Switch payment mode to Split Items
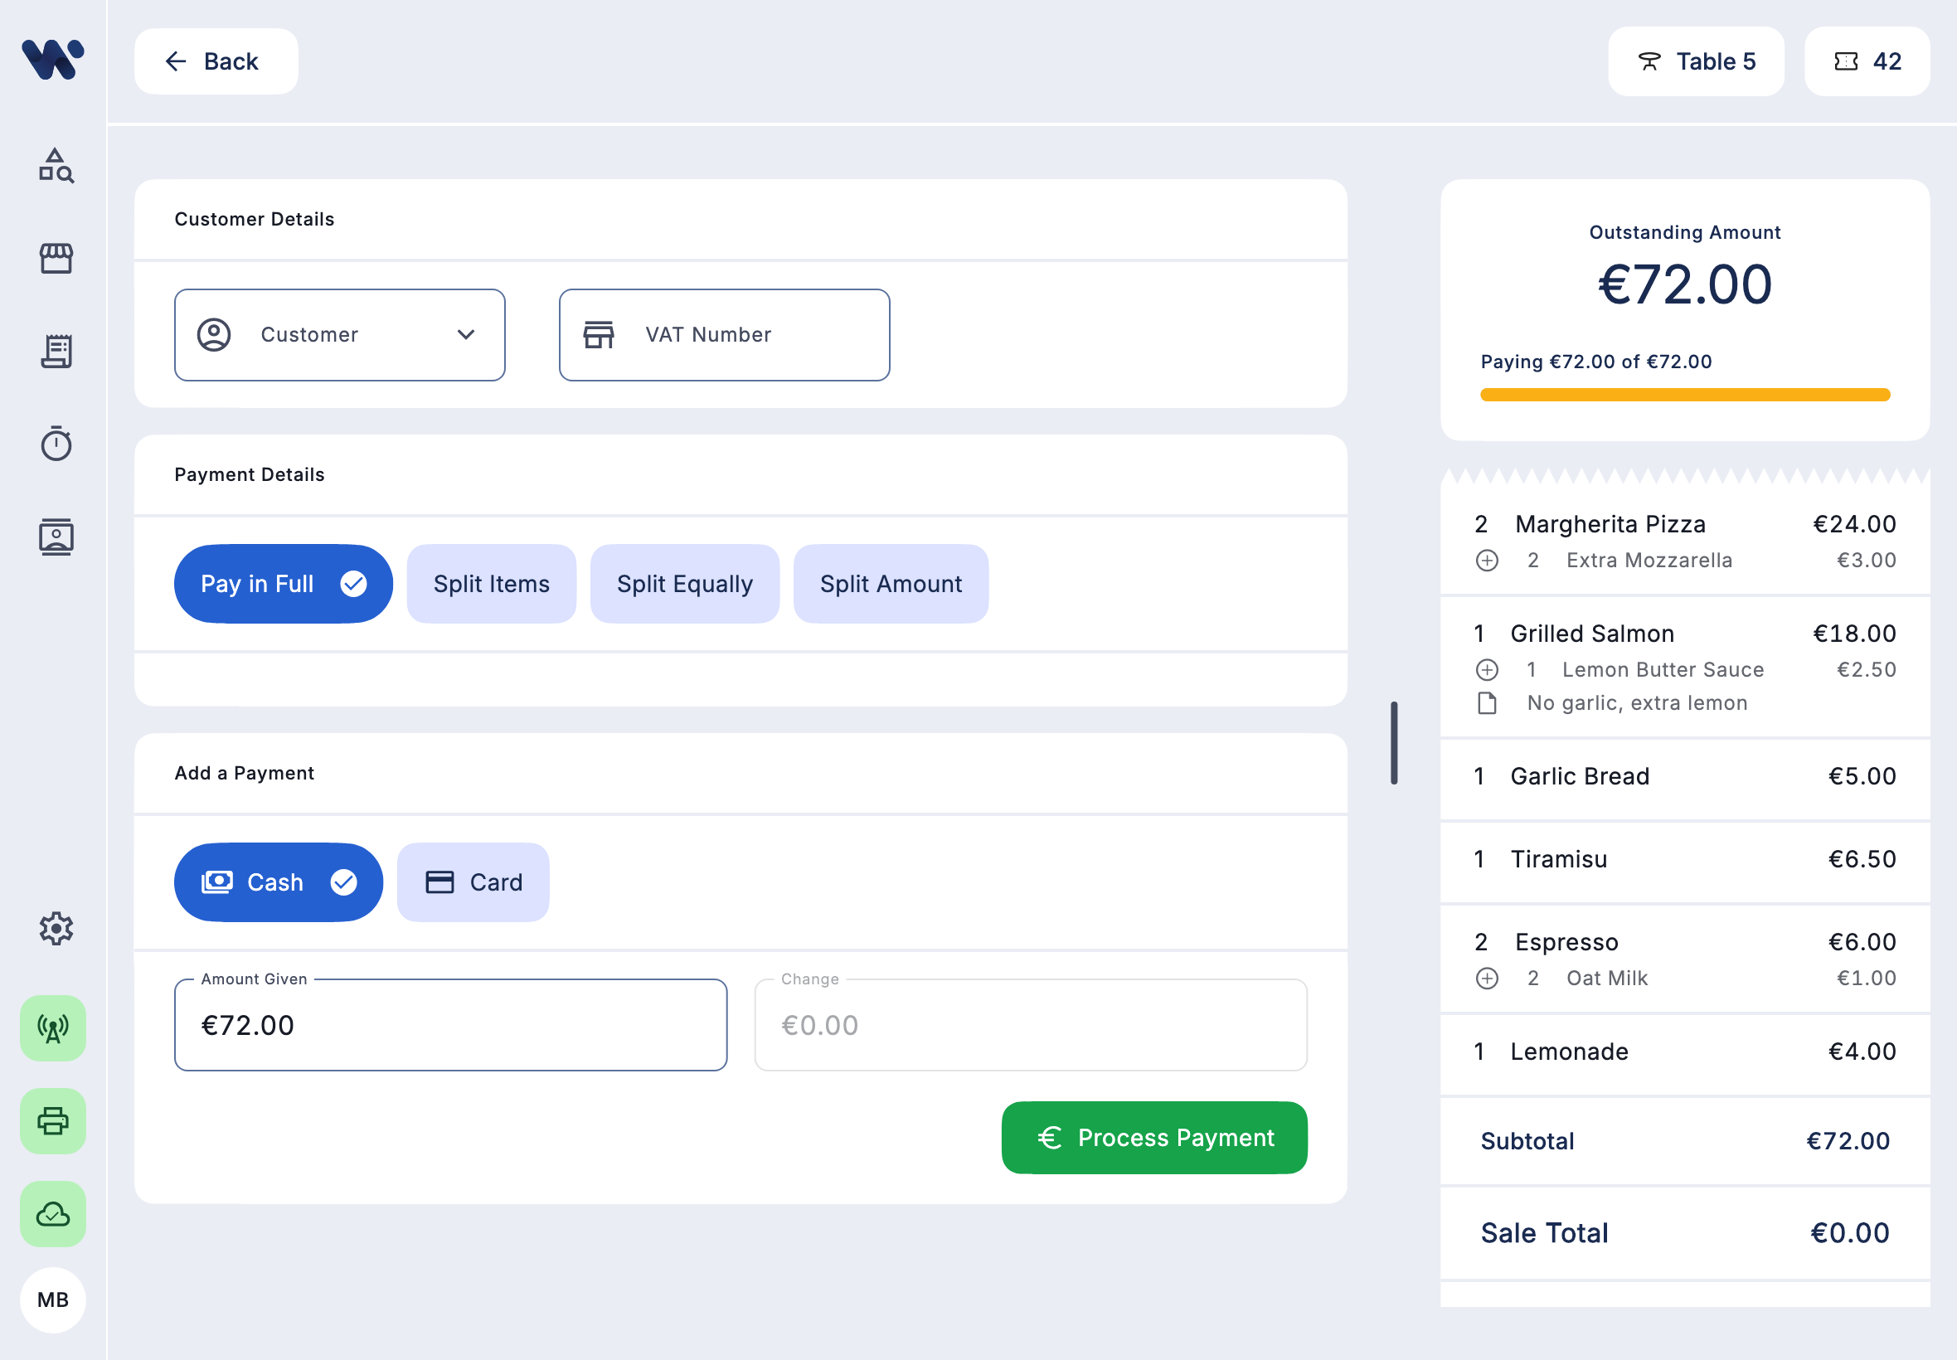1957x1360 pixels. pos(491,583)
